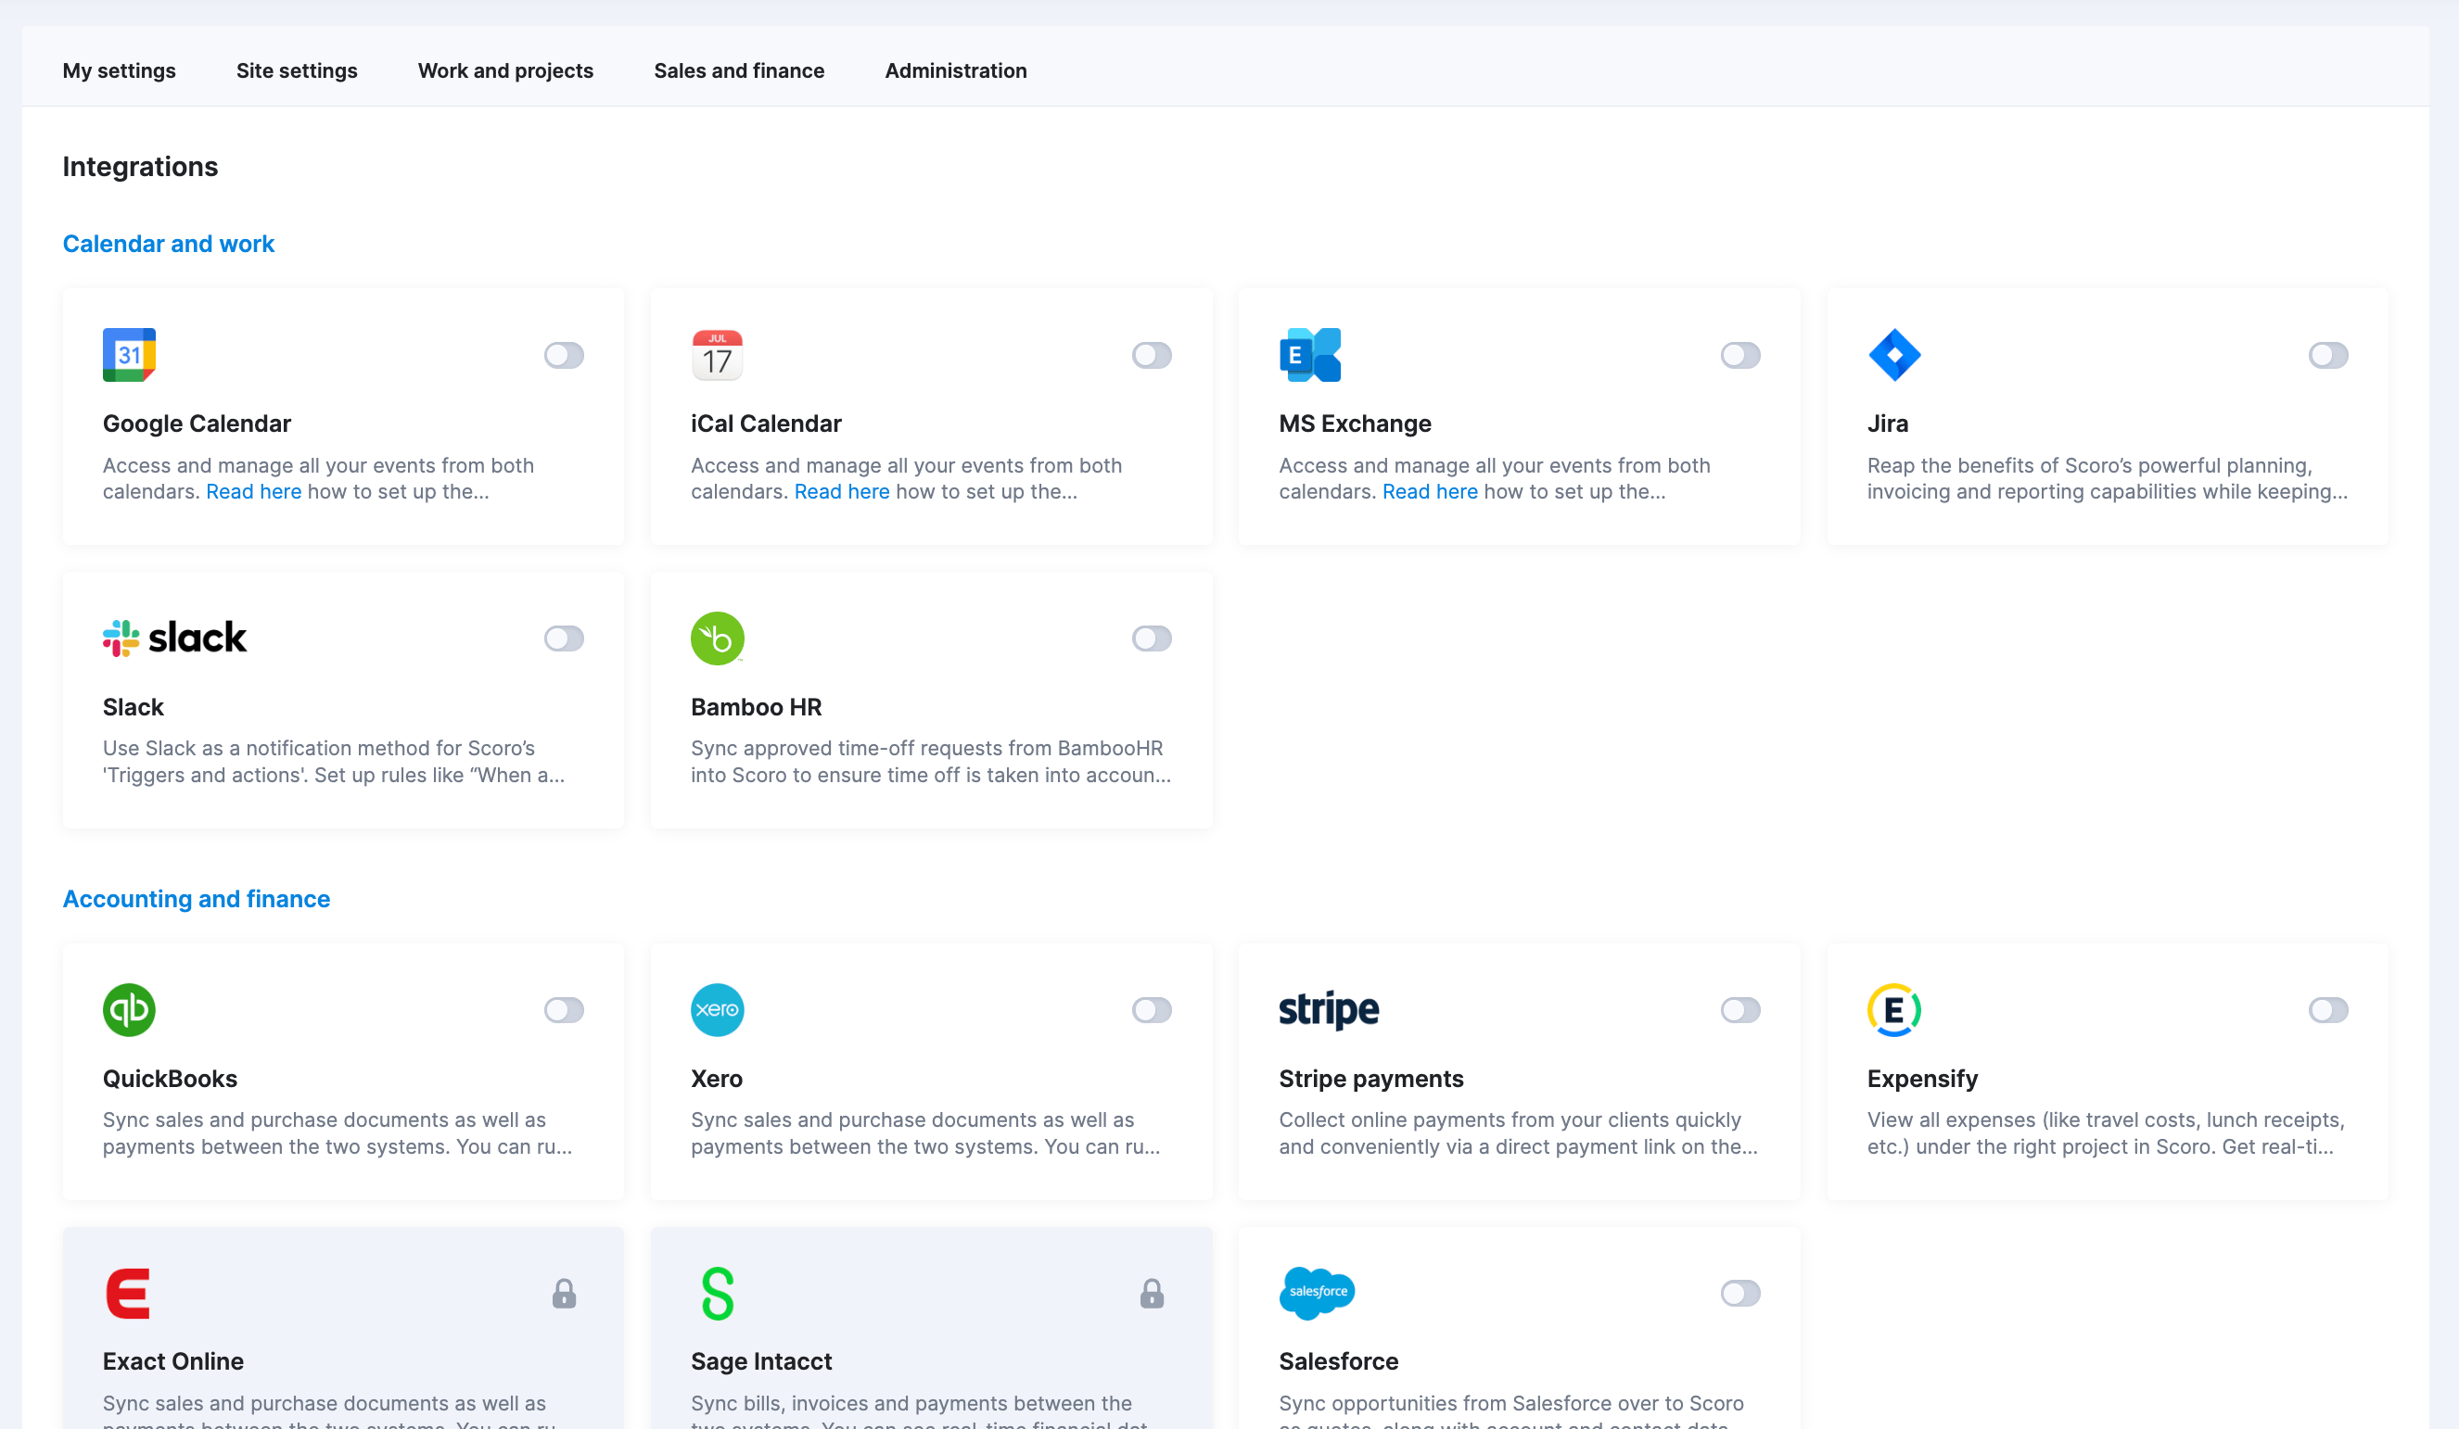This screenshot has width=2459, height=1429.
Task: Toggle the Expensify integration on
Action: coord(2328,1009)
